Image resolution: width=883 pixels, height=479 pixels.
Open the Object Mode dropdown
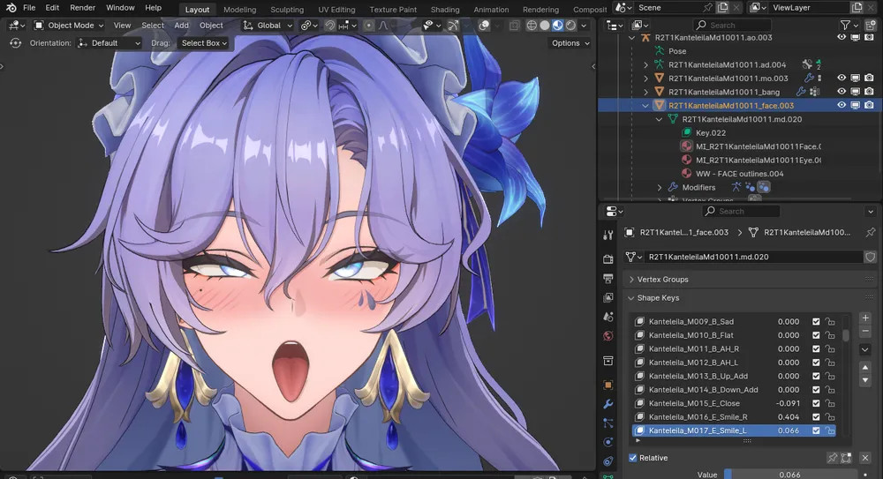(69, 26)
